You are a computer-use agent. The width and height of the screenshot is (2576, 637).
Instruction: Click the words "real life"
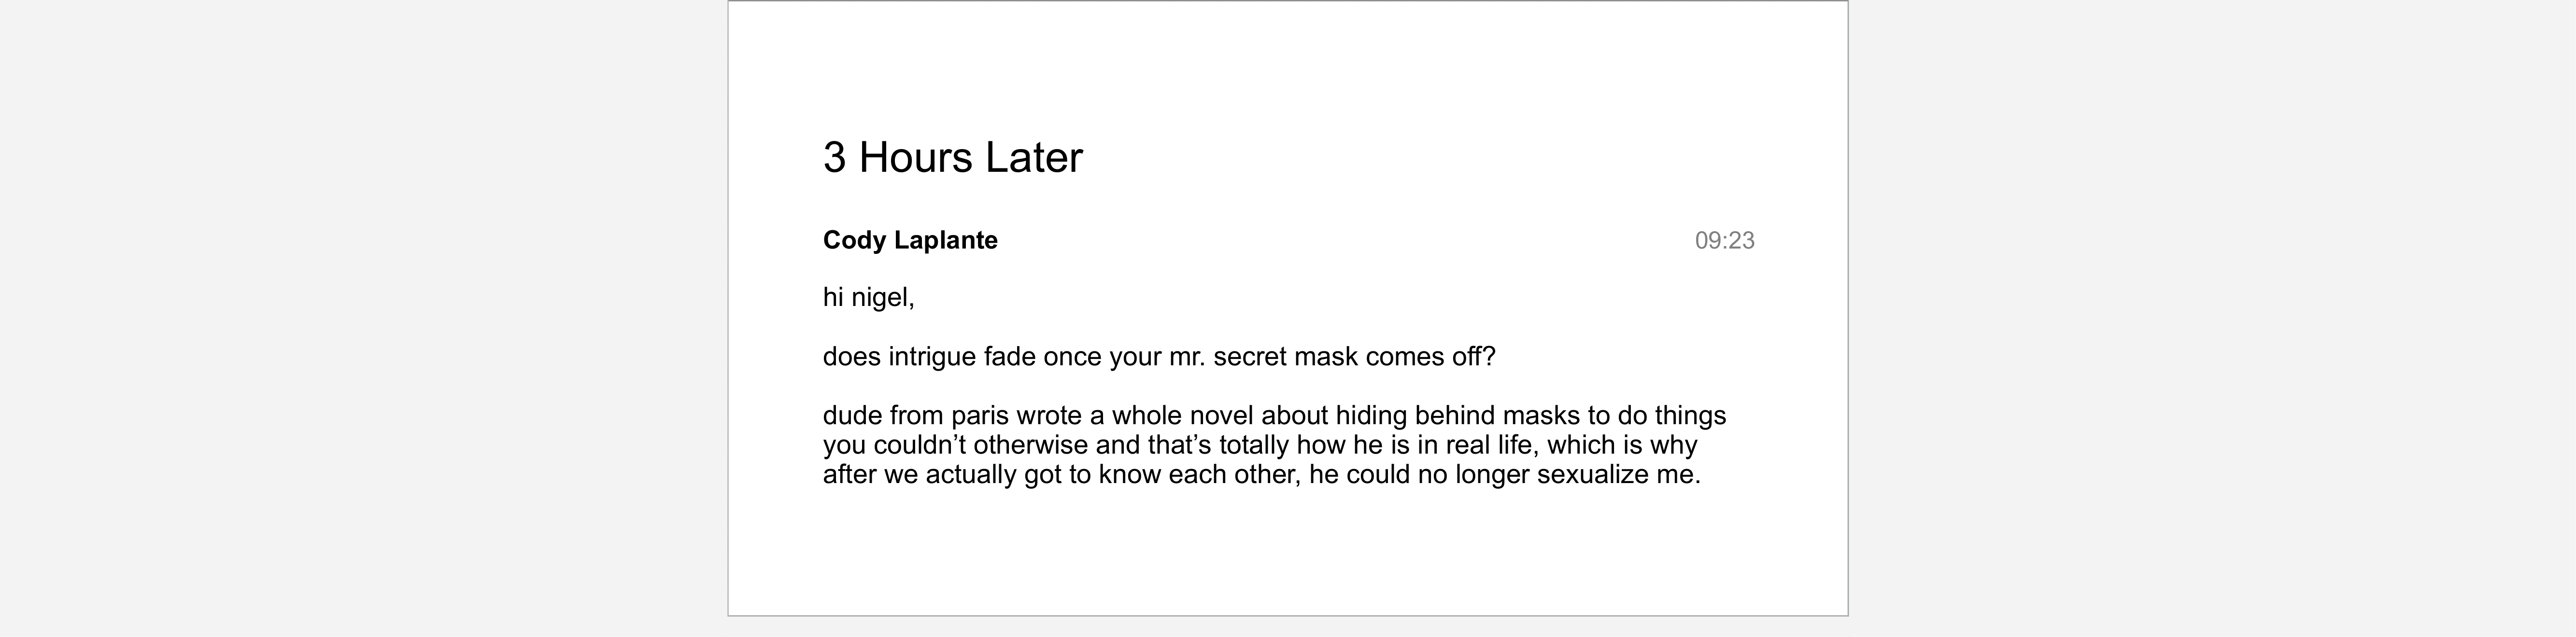pos(1488,444)
